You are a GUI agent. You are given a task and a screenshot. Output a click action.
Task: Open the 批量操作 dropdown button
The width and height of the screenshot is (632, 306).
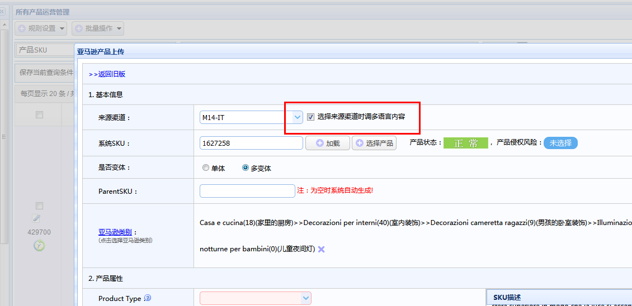tap(98, 28)
